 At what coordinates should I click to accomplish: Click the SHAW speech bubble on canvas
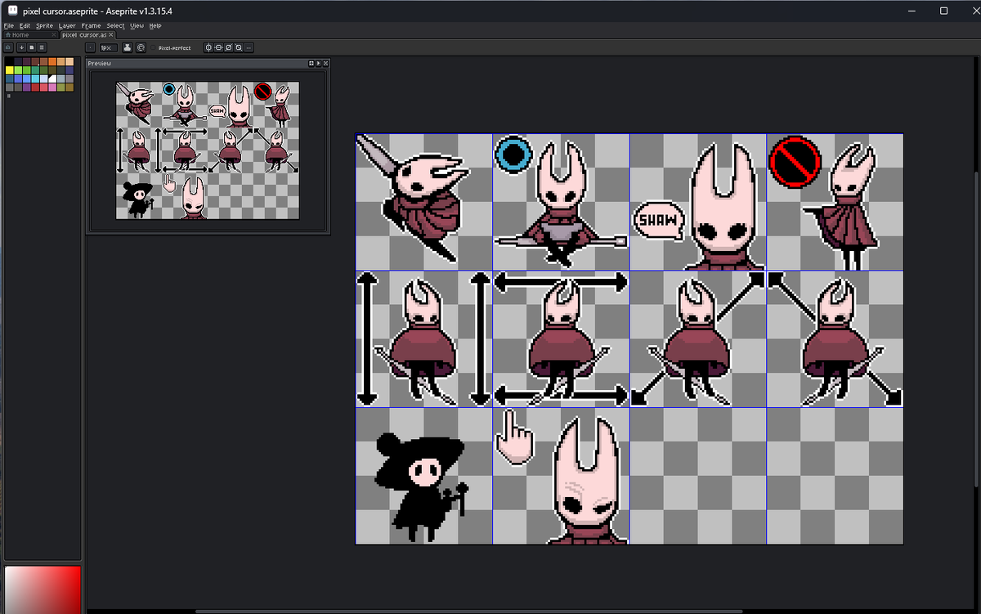point(658,221)
